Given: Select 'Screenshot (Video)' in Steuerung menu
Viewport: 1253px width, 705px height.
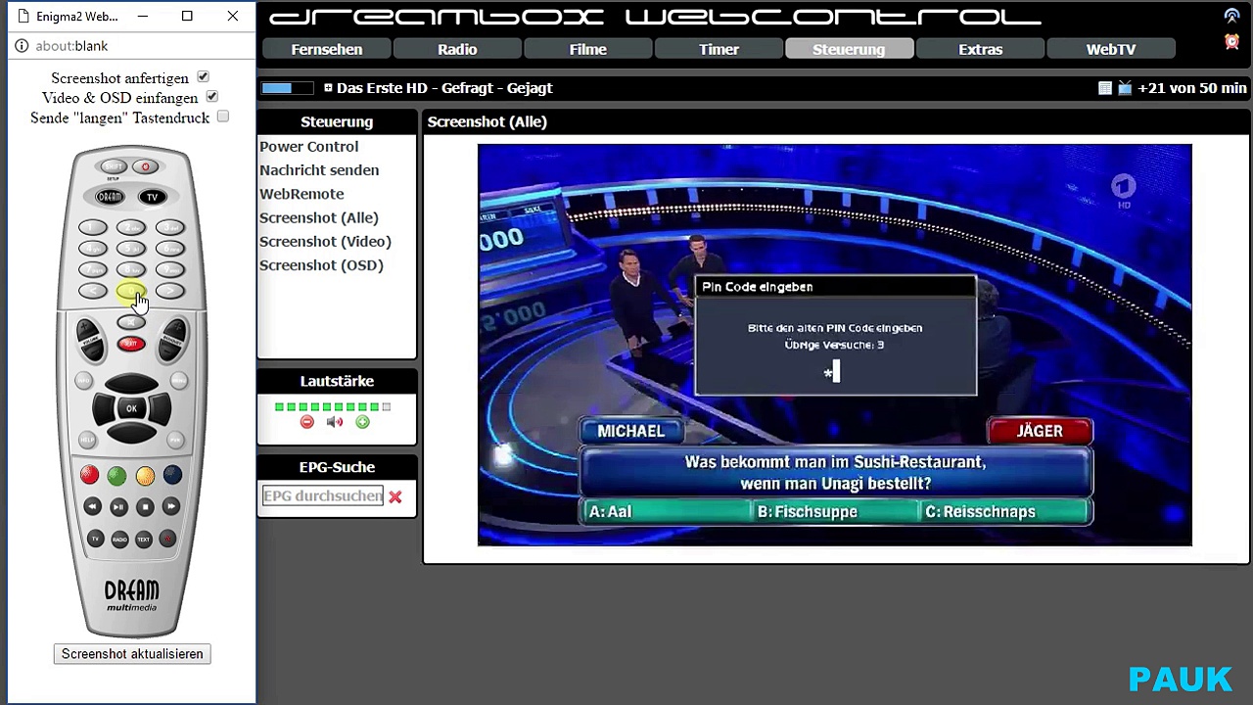Looking at the screenshot, I should (x=325, y=242).
